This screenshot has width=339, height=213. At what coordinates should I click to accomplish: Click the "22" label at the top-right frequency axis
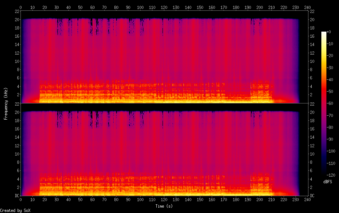[x=312, y=11]
